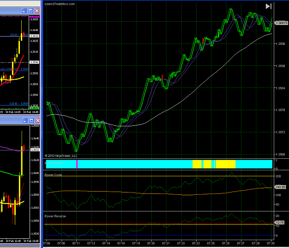Screen dimensions: 289x248
Task: Click the skip-to-end playback icon on chart
Action: click(x=268, y=6)
